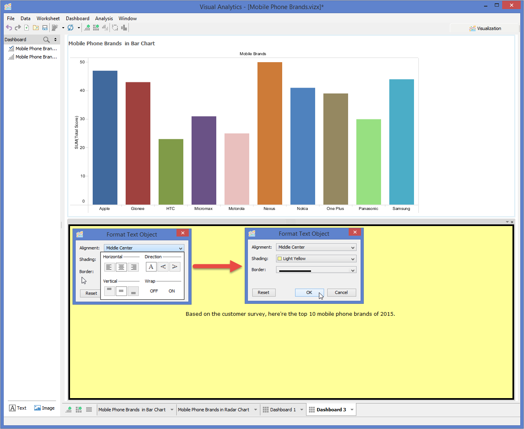
Task: Create a new file from the toolbar
Action: [27, 28]
